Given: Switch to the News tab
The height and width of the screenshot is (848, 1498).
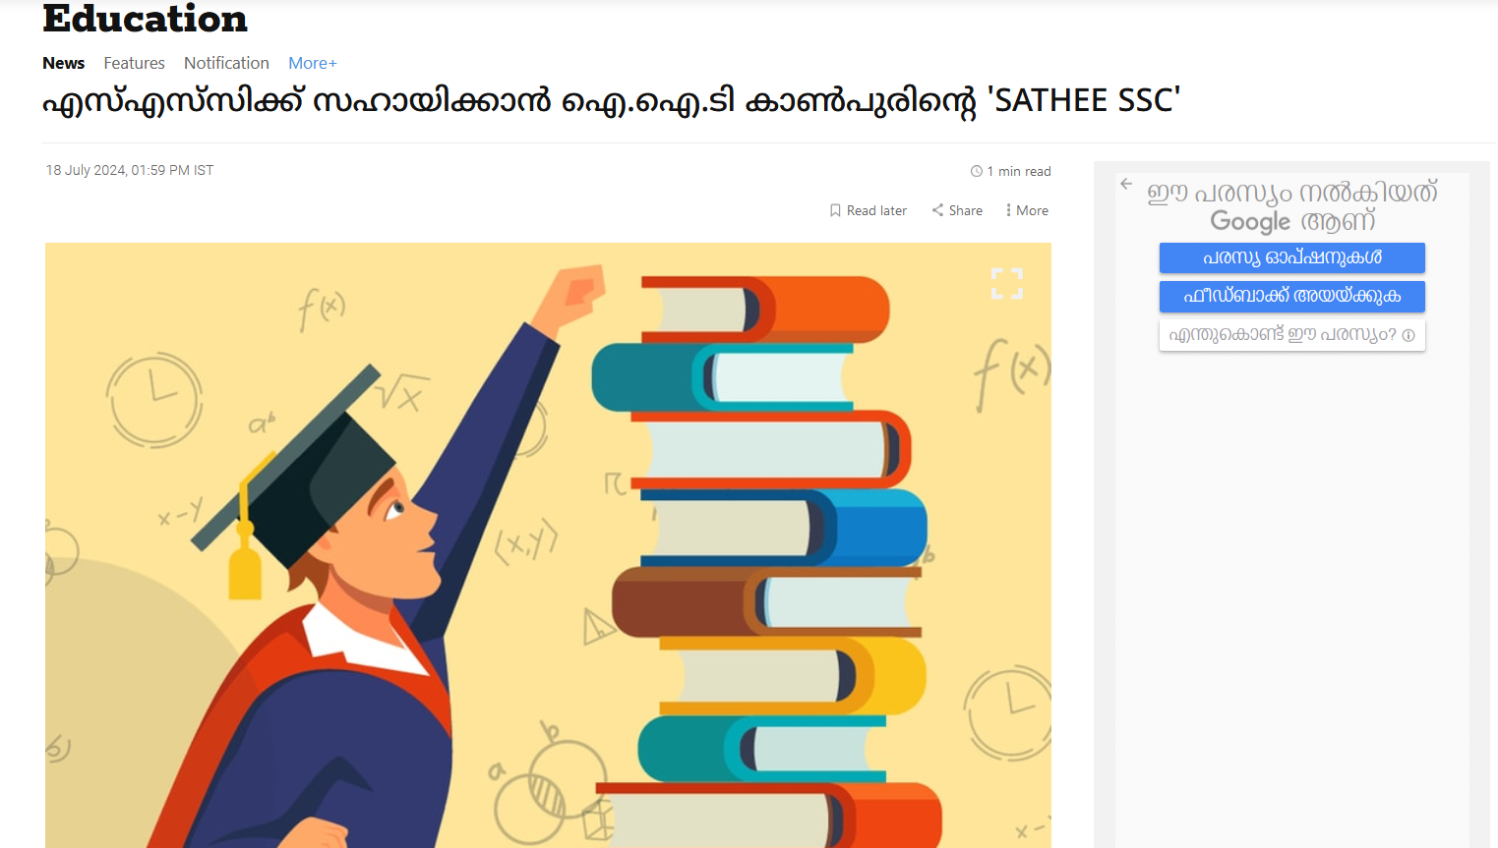Looking at the screenshot, I should pos(64,63).
